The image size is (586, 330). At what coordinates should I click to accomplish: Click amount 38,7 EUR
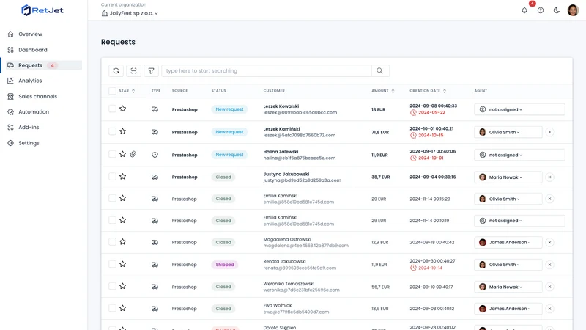click(x=380, y=177)
